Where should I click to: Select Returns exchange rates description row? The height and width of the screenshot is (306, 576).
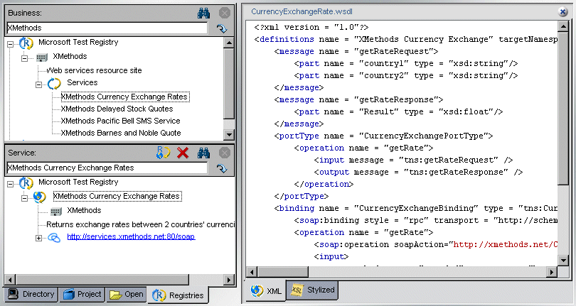[x=140, y=224]
